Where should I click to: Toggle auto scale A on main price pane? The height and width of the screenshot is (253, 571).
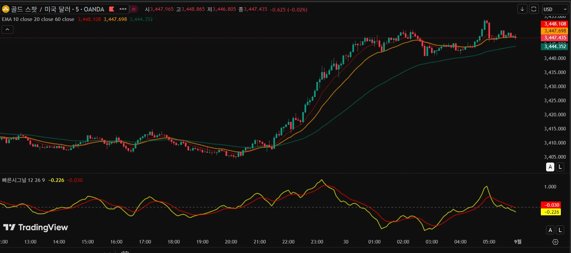(x=550, y=167)
